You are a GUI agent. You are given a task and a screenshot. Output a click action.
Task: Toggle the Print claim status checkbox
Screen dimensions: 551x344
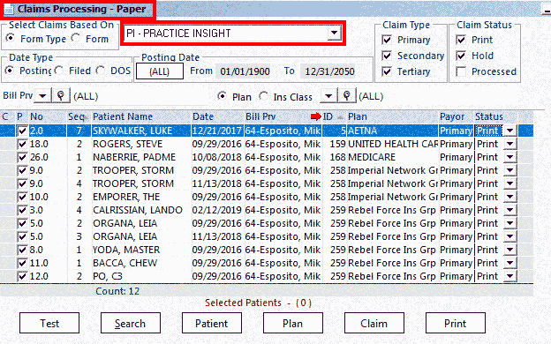[461, 40]
